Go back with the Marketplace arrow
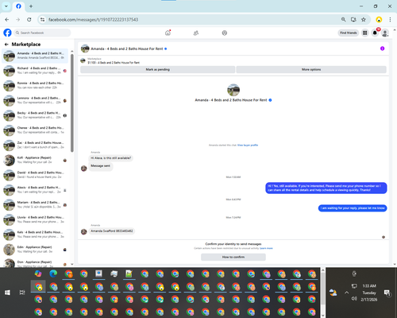The height and width of the screenshot is (318, 397). click(x=6, y=45)
